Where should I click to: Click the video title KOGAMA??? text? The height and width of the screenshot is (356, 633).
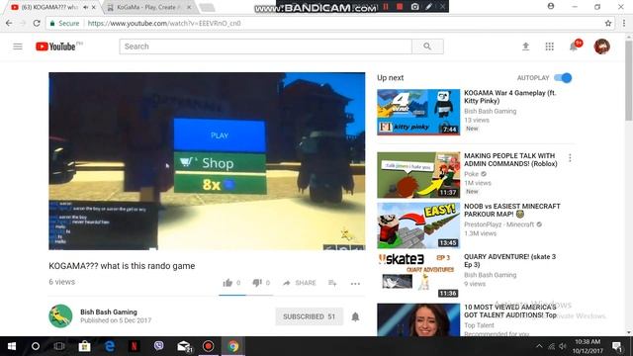coord(122,266)
